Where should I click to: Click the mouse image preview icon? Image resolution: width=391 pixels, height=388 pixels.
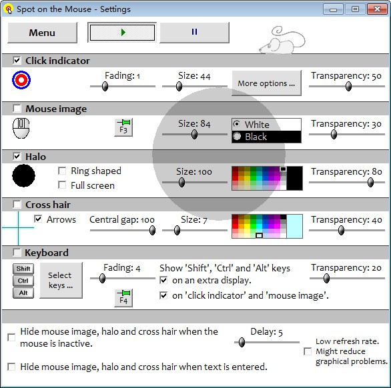pos(21,128)
